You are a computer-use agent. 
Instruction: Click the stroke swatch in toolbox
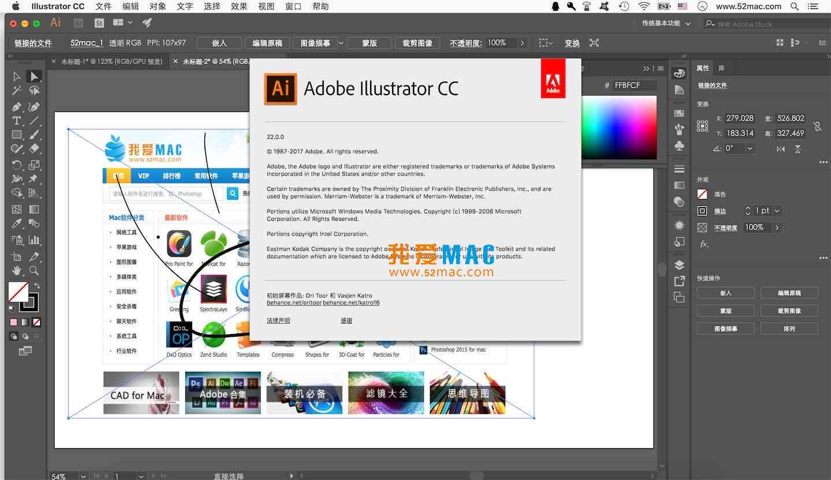(29, 302)
